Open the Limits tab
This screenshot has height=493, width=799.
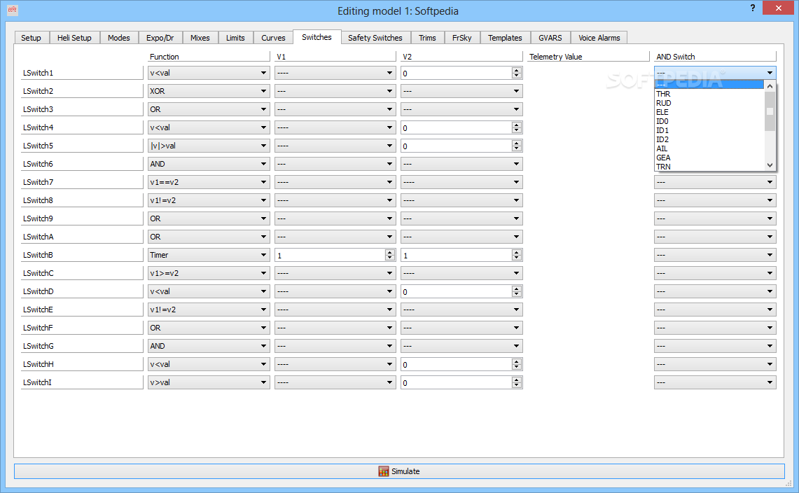[x=235, y=38]
